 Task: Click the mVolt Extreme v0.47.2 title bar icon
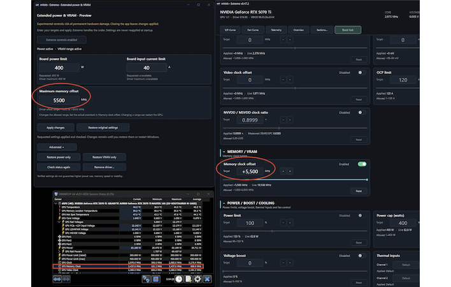[218, 4]
